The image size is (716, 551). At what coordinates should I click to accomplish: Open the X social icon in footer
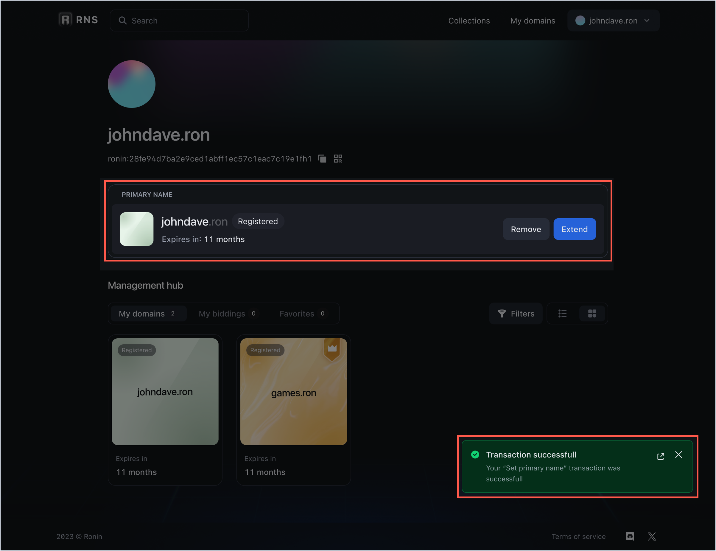(652, 536)
